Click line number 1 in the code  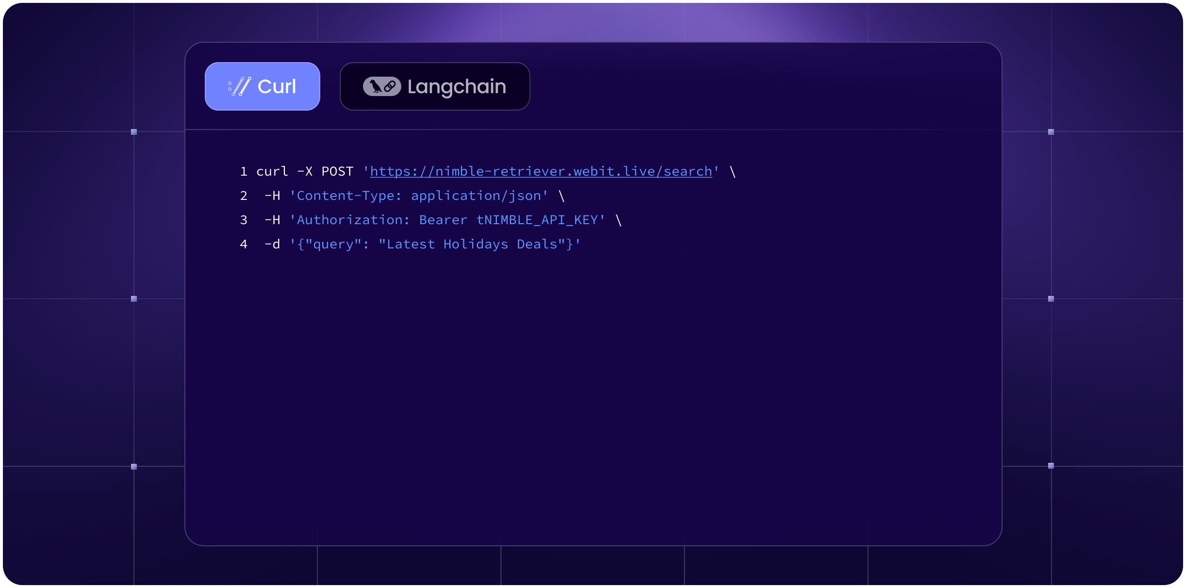click(x=244, y=171)
